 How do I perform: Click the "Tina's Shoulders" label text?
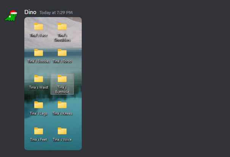coord(62,38)
